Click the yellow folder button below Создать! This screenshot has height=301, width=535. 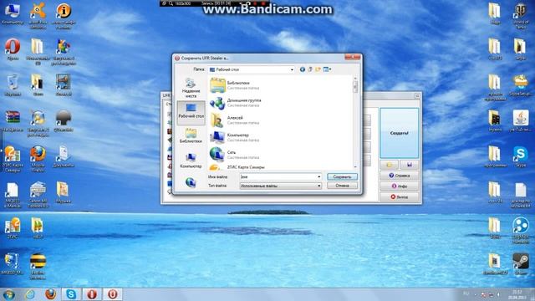[390, 165]
